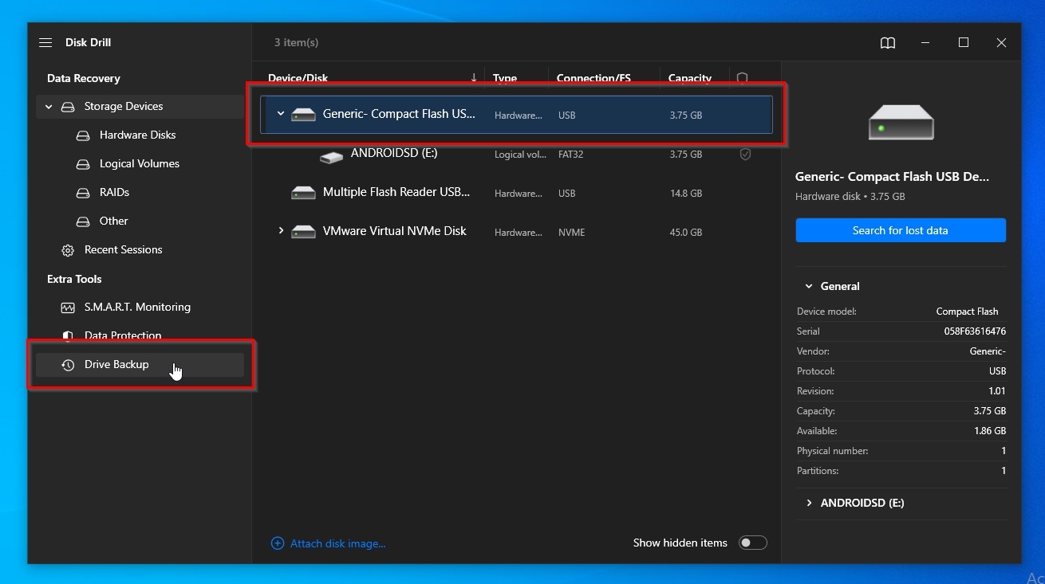
Task: Click the Storage Devices drive icon
Action: tap(68, 107)
